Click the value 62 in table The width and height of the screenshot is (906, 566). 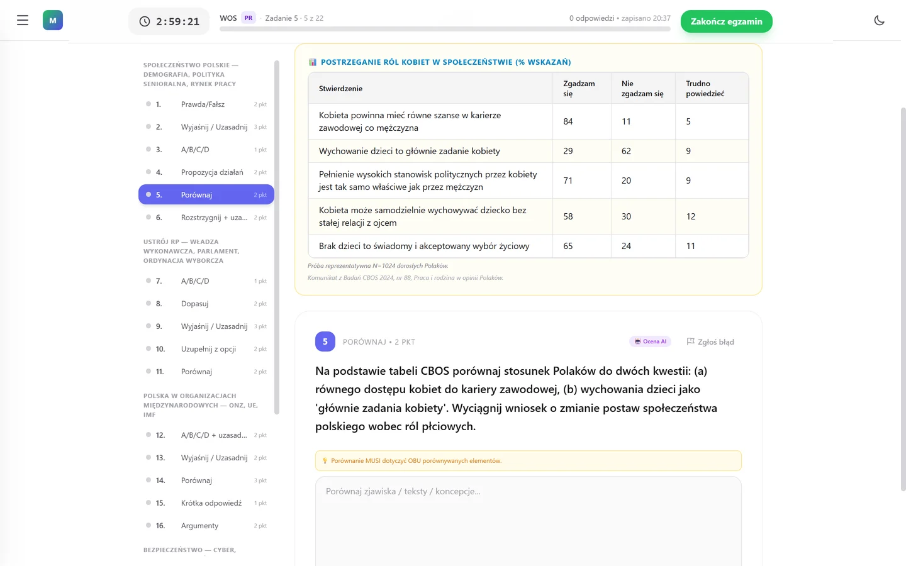point(626,151)
